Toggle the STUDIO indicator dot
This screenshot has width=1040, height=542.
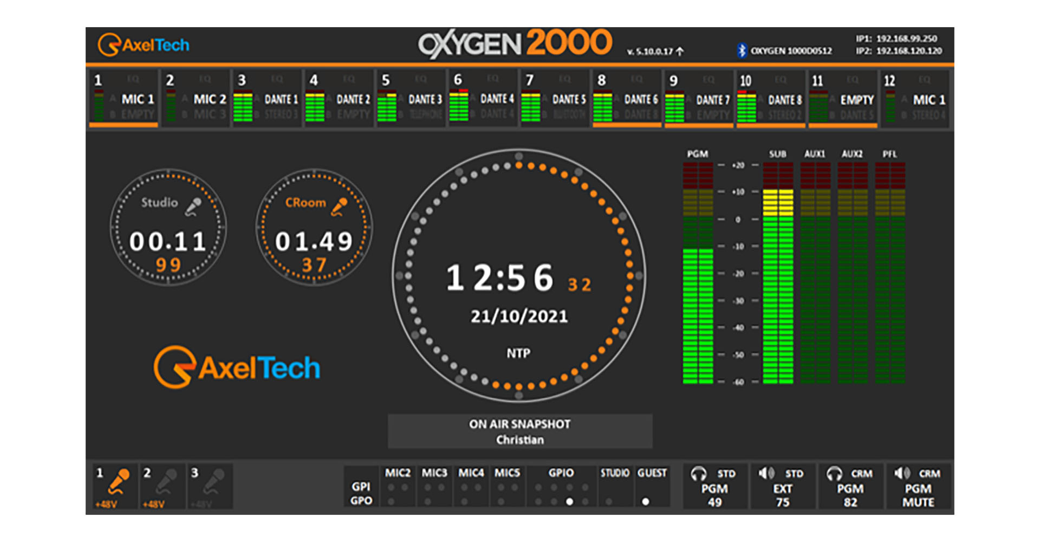(609, 502)
